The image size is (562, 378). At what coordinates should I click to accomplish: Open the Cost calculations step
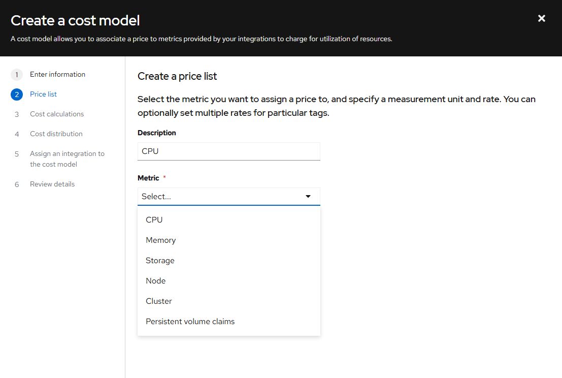point(57,114)
